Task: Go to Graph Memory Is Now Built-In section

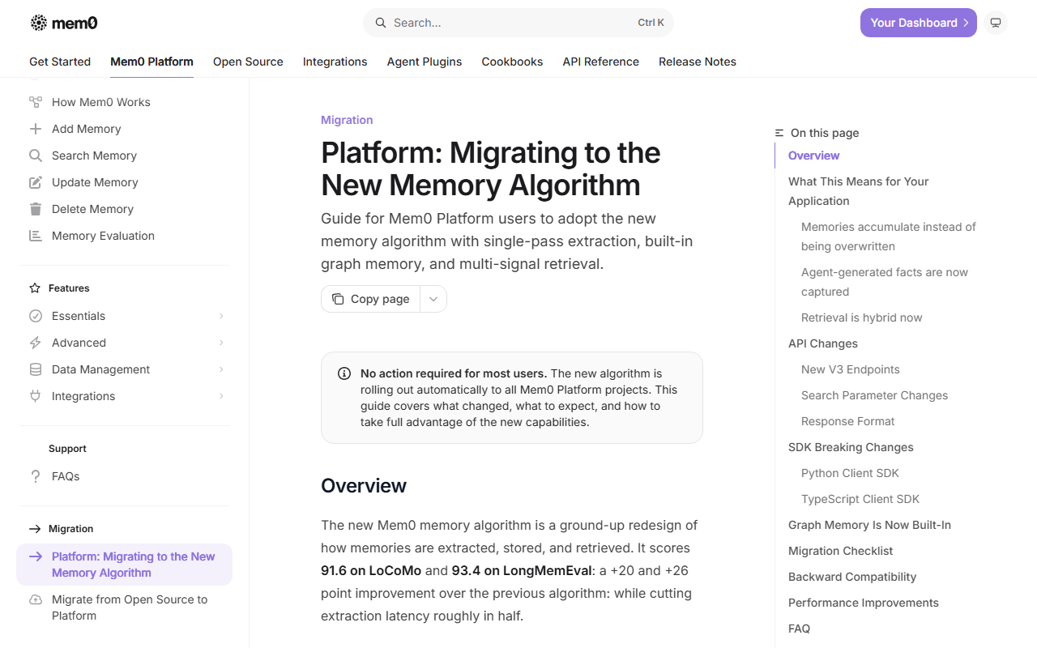Action: coord(870,525)
